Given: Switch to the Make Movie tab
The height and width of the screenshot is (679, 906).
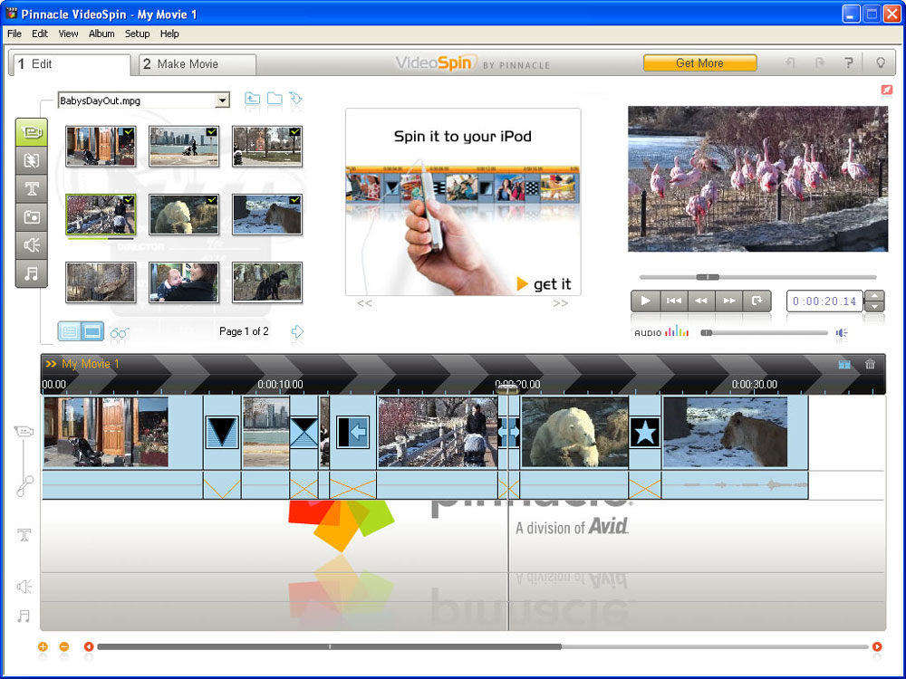Looking at the screenshot, I should (195, 64).
